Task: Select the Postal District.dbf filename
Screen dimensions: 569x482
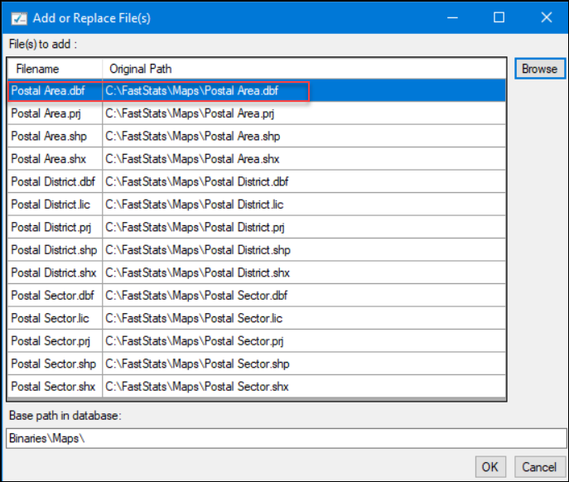Action: [x=53, y=182]
